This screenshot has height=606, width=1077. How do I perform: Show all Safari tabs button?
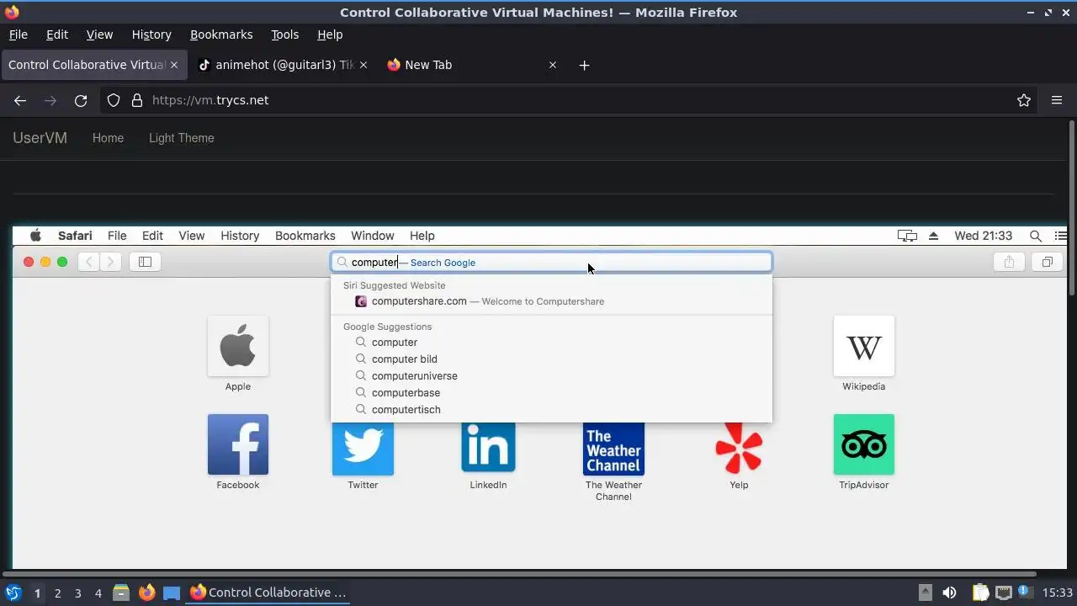[x=1047, y=262]
